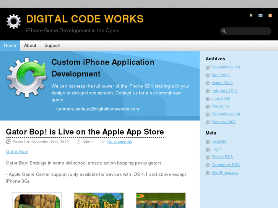
Task: Click the Meta sidebar heading
Action: [x=211, y=133]
